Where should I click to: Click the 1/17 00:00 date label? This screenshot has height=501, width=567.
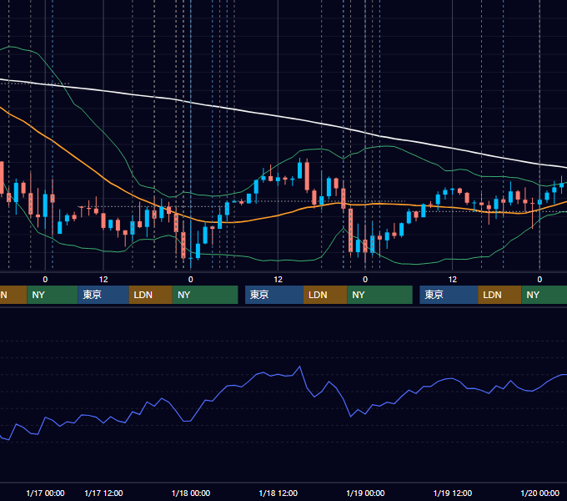(x=45, y=493)
